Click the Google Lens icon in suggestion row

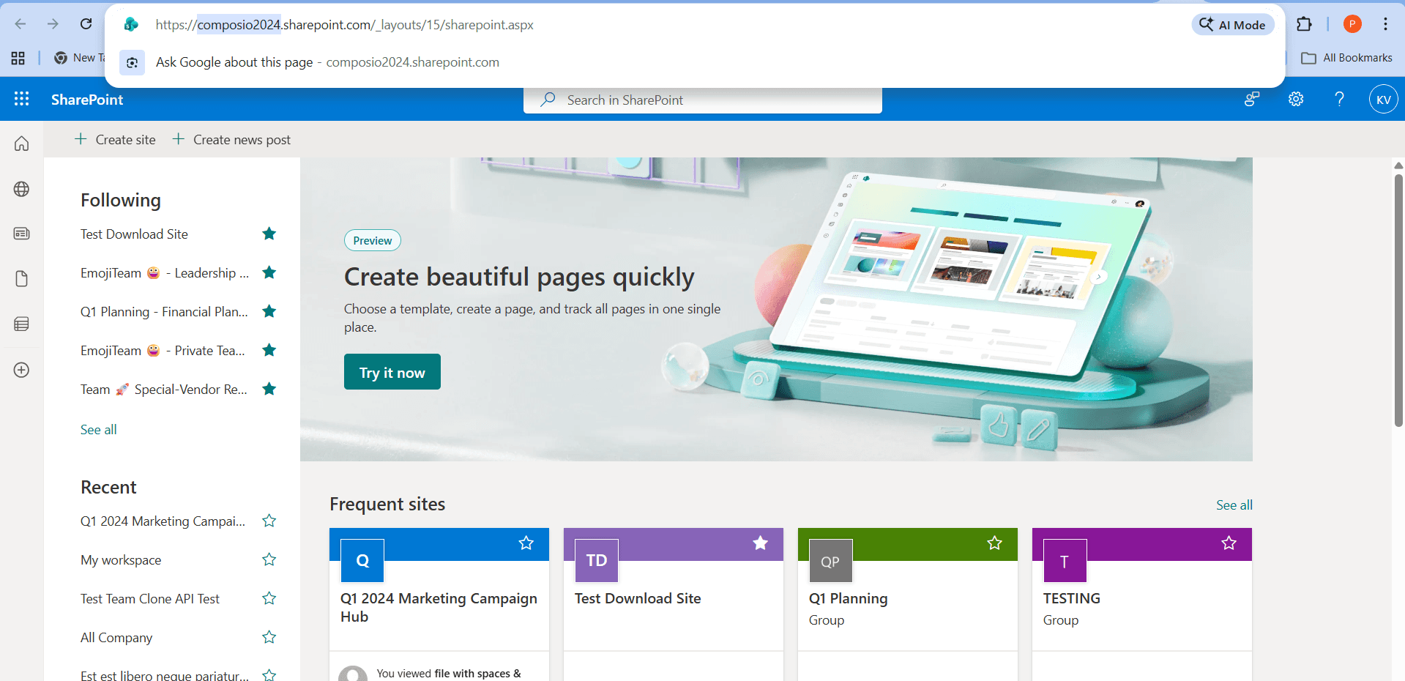pyautogui.click(x=132, y=62)
